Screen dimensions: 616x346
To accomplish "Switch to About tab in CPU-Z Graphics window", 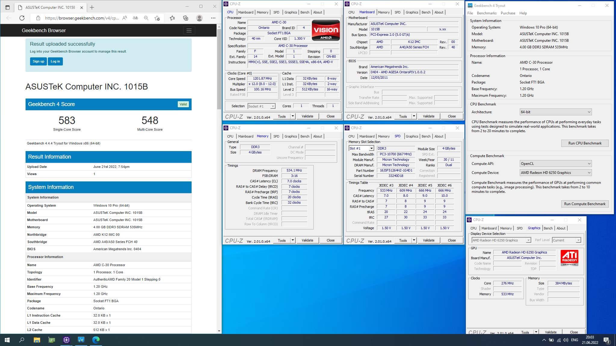I will point(561,228).
